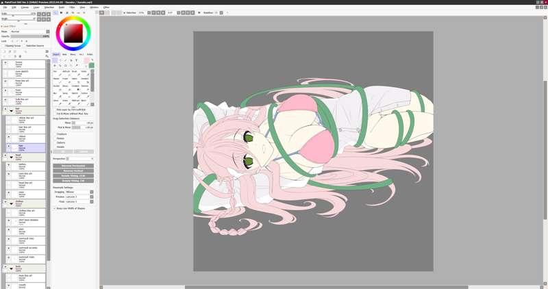Choose the Transform radio option
The width and height of the screenshot is (548, 289).
(x=55, y=134)
